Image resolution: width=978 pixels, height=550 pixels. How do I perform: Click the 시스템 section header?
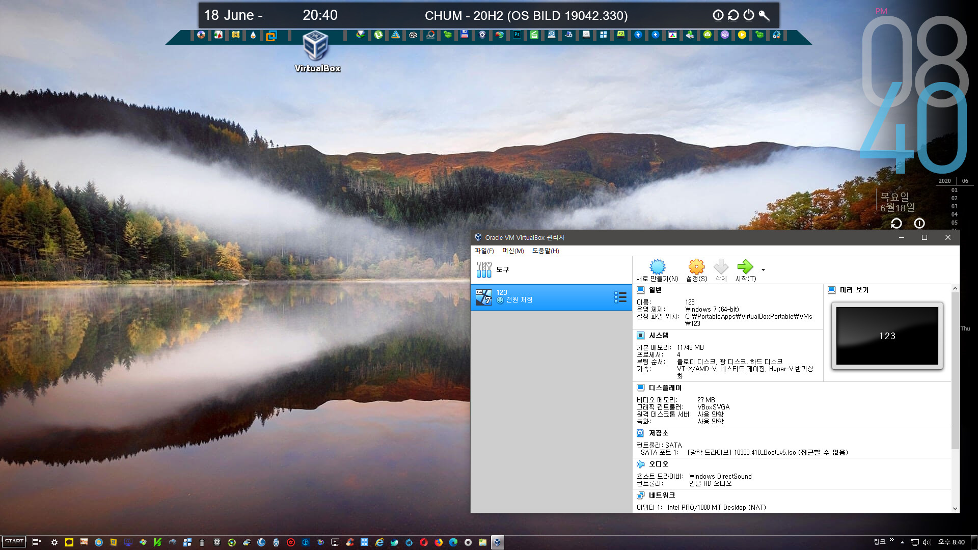pyautogui.click(x=658, y=336)
